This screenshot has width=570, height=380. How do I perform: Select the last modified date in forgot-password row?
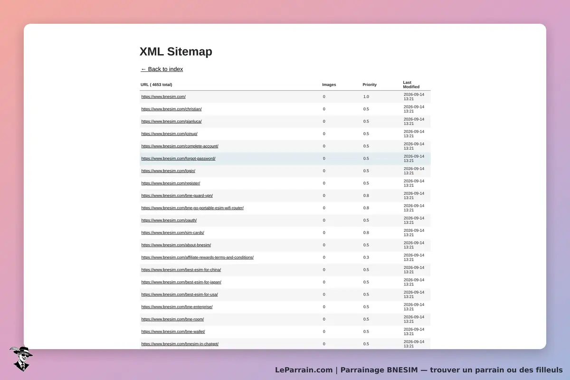(414, 159)
